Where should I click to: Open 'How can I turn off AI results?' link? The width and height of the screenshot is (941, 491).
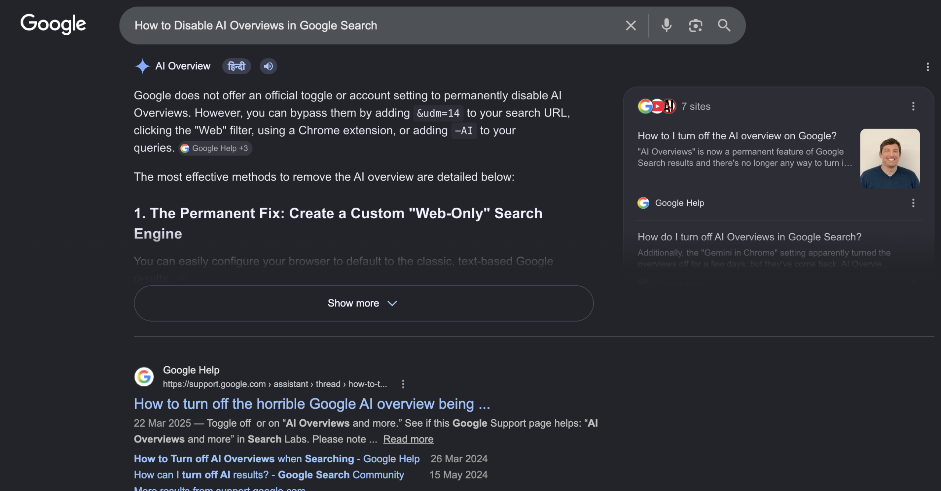[269, 475]
